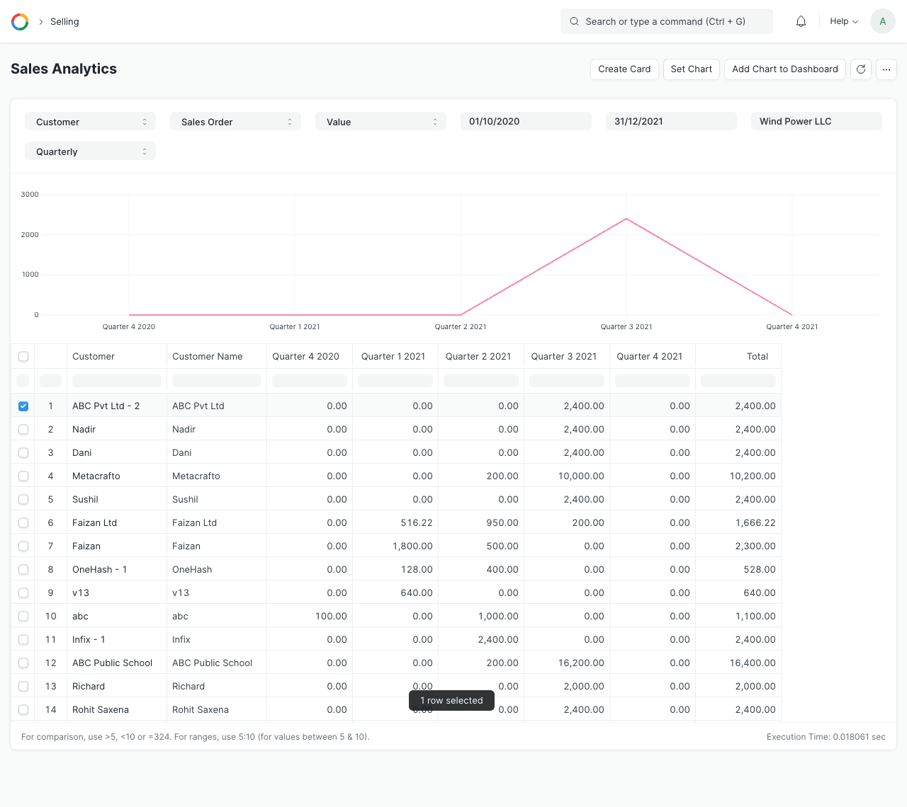Click the app logo home icon
Viewport: 907px width, 807px height.
coord(20,22)
